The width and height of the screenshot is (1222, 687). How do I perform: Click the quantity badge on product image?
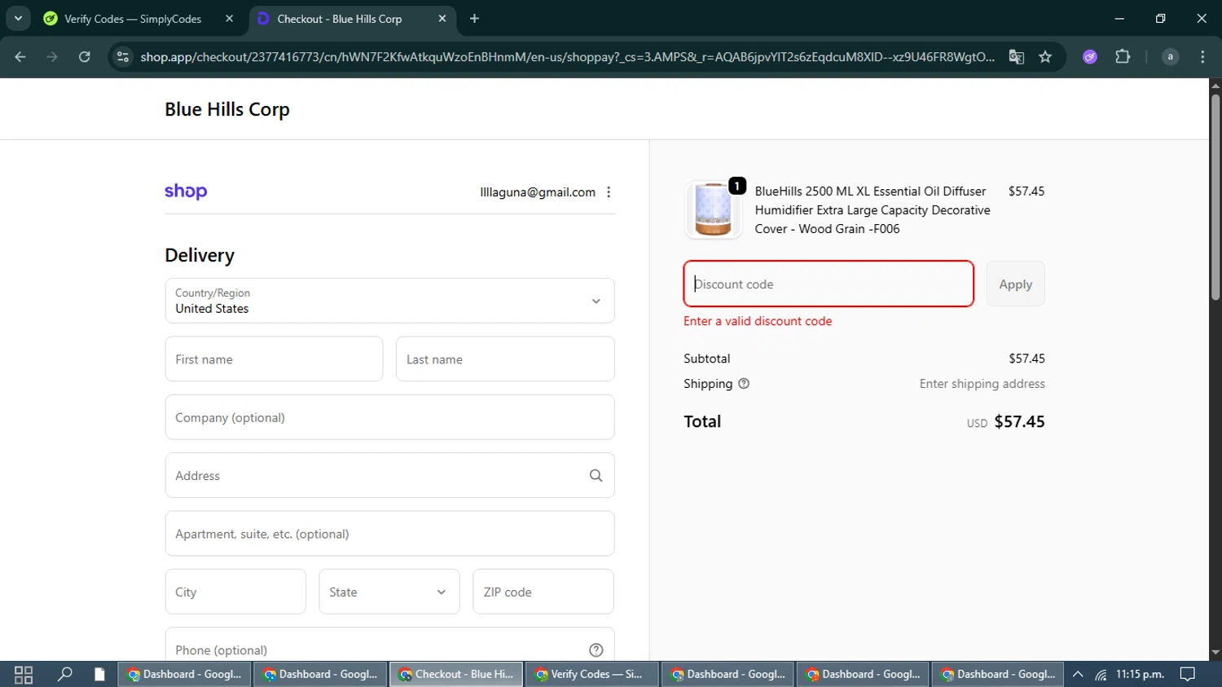coord(737,187)
